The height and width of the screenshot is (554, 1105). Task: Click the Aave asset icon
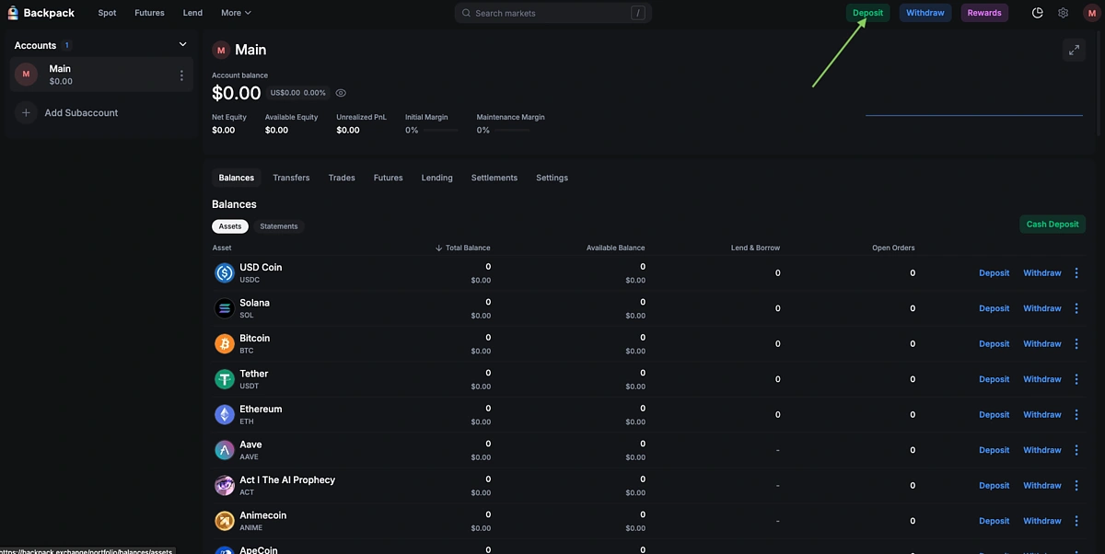coord(225,450)
